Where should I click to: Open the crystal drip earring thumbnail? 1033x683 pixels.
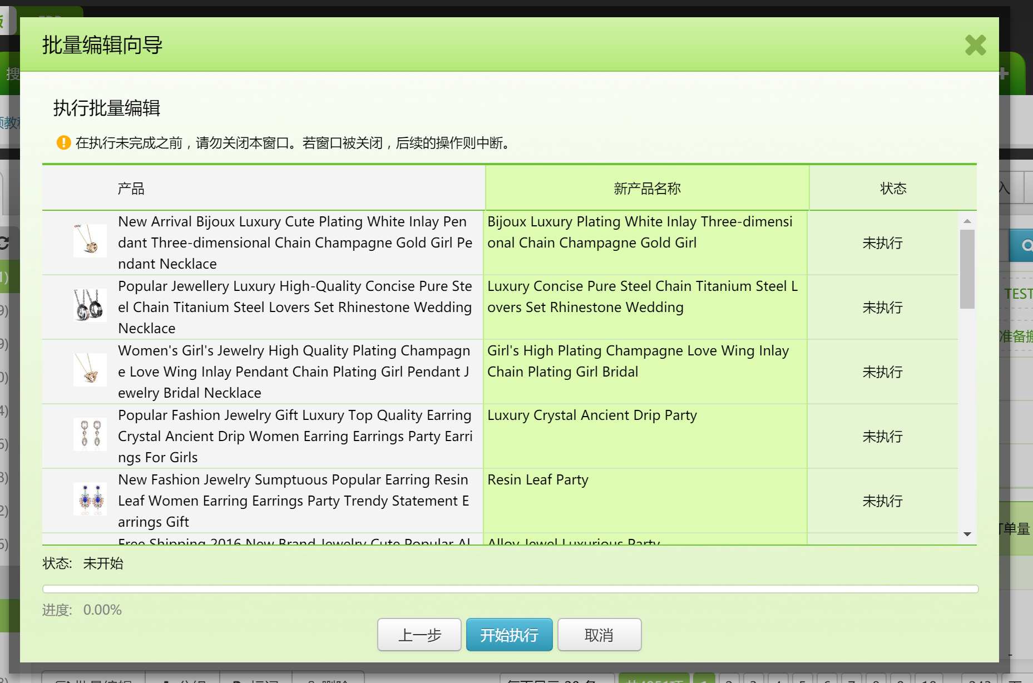[x=90, y=434]
